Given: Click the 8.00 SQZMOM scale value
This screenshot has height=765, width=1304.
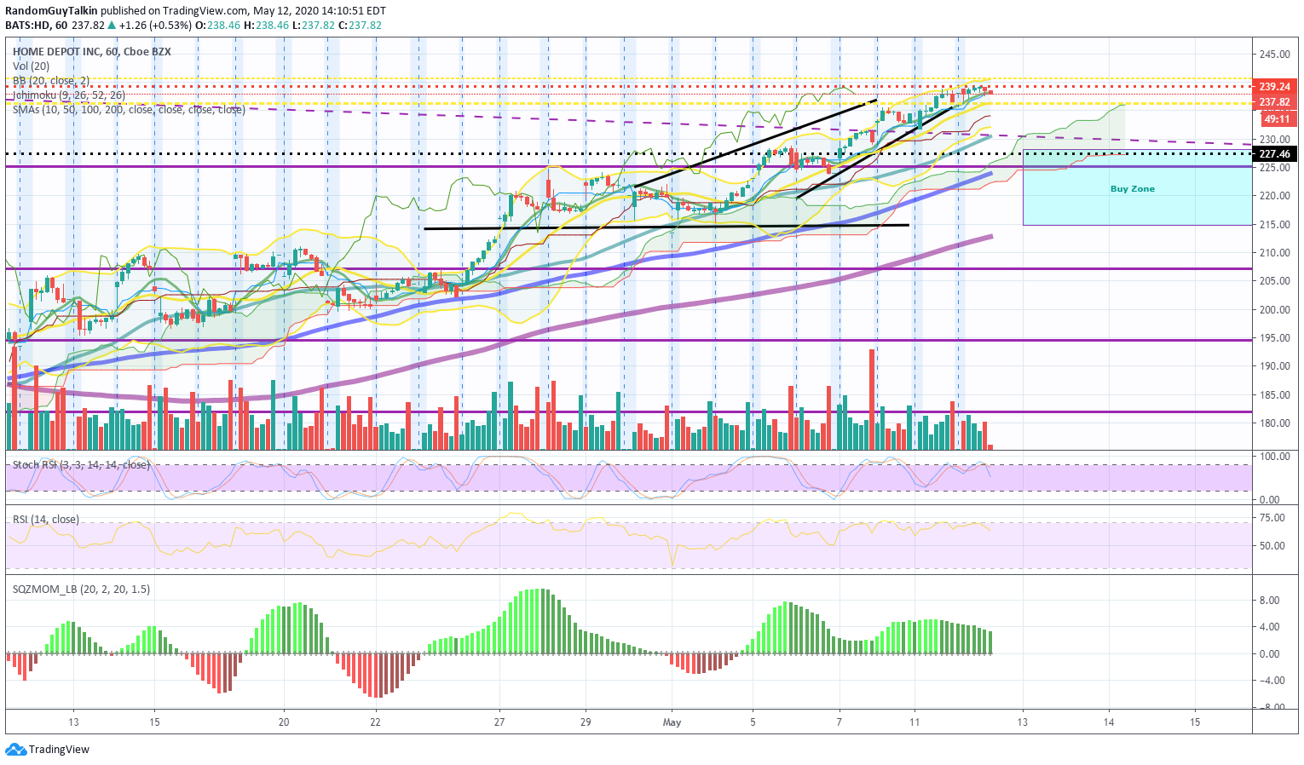Looking at the screenshot, I should coord(1270,601).
